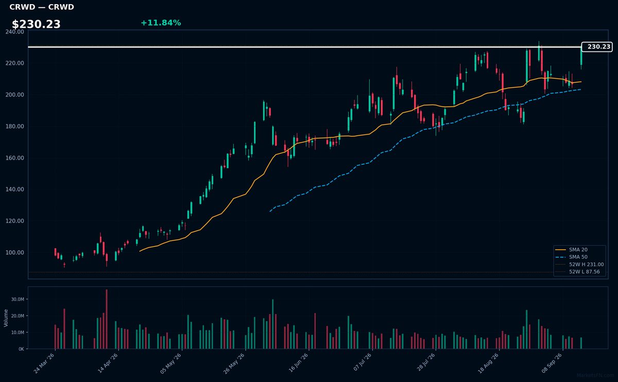Click the 08 Sep '26 date label
This screenshot has height=382, width=618.
click(552, 363)
